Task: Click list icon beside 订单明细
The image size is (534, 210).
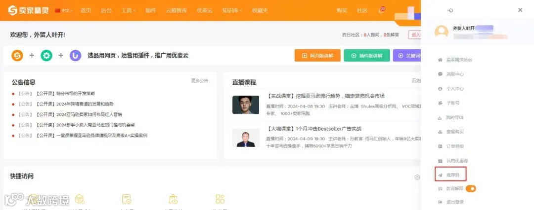Action: 440,146
